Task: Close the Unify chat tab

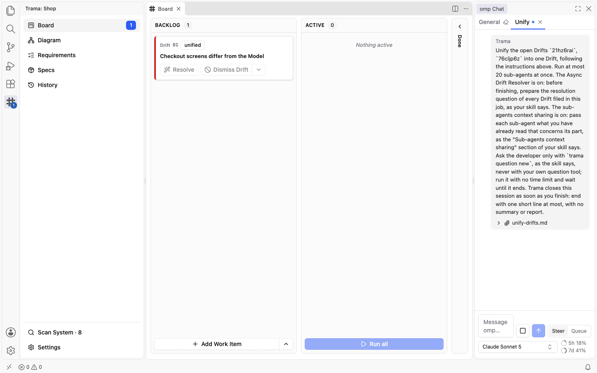Action: [540, 22]
